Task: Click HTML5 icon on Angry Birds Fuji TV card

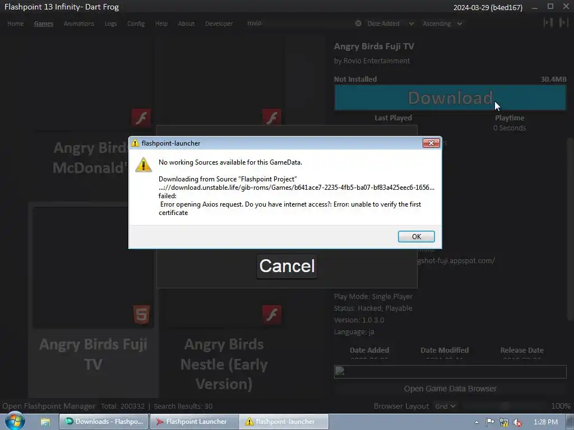Action: click(x=142, y=315)
